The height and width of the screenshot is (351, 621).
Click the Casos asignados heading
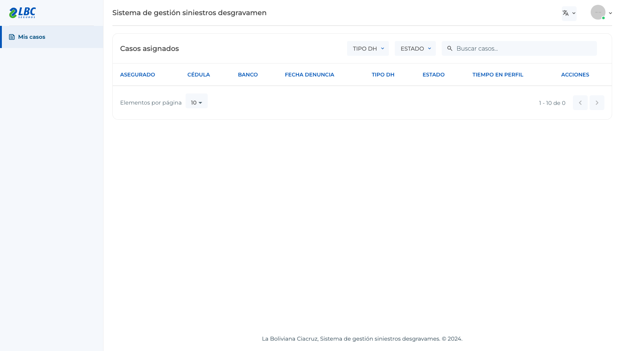[149, 48]
